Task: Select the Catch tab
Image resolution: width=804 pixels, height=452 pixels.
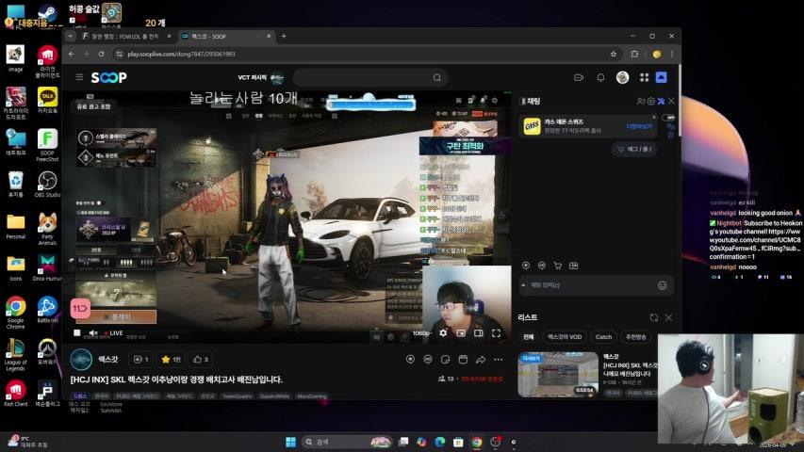Action: (x=603, y=337)
